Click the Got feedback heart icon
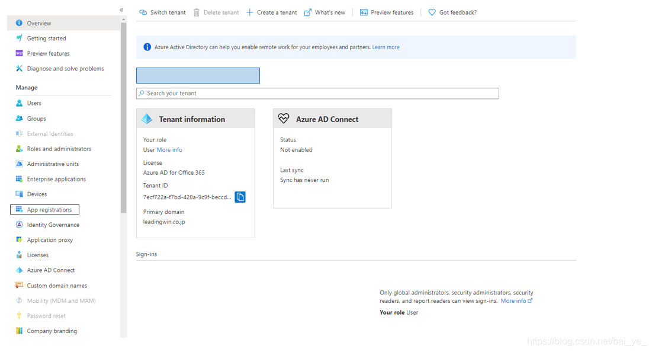The height and width of the screenshot is (352, 652). tap(432, 12)
